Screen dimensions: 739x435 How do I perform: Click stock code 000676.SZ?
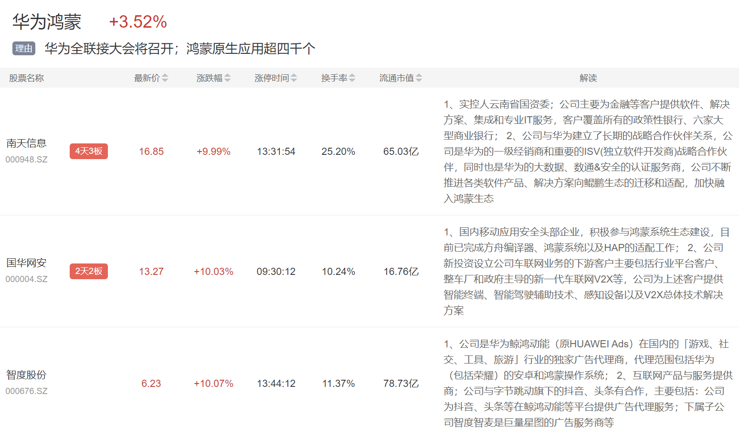[26, 391]
